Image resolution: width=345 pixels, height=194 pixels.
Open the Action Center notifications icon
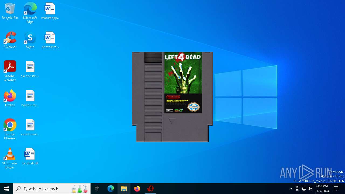(336, 189)
